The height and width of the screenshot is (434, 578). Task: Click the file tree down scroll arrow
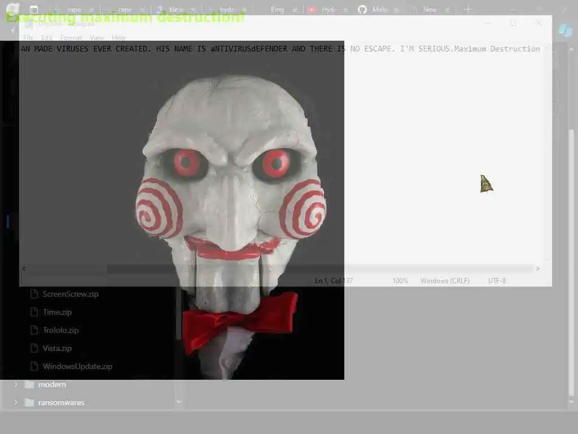pyautogui.click(x=179, y=402)
